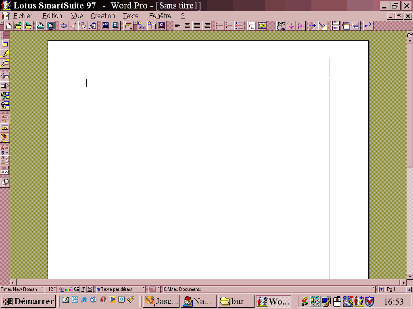Click the vertical scrollbar down arrow
413x309 pixels.
coord(410,276)
